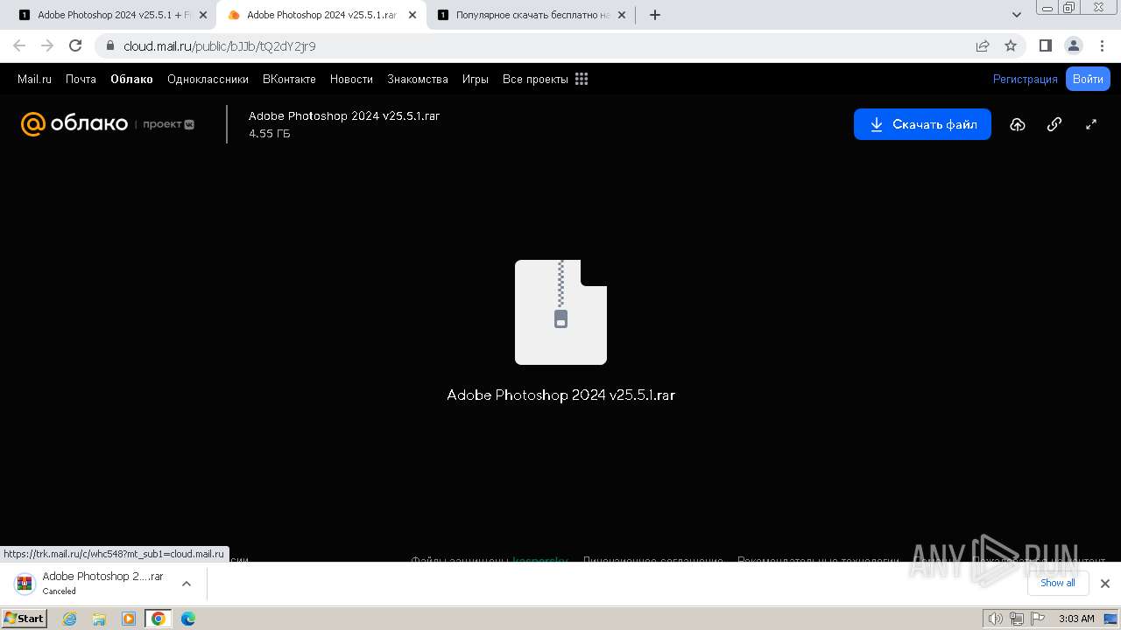Click the Chrome taskbar icon
1121x630 pixels.
tap(158, 619)
